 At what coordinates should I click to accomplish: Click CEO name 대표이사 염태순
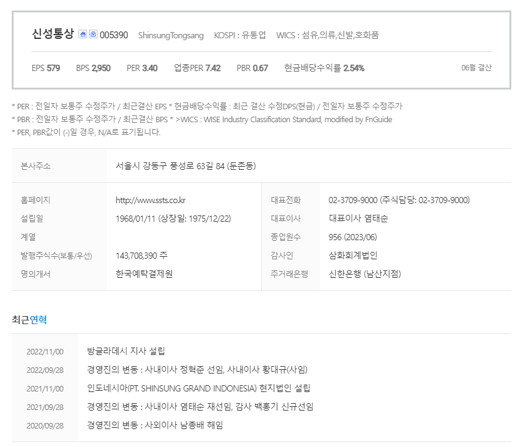point(358,219)
